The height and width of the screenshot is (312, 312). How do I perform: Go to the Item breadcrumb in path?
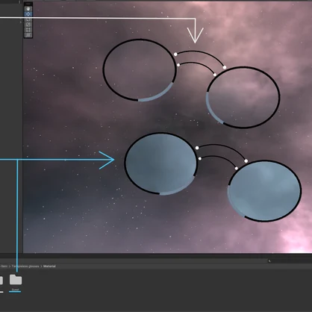coord(4,266)
